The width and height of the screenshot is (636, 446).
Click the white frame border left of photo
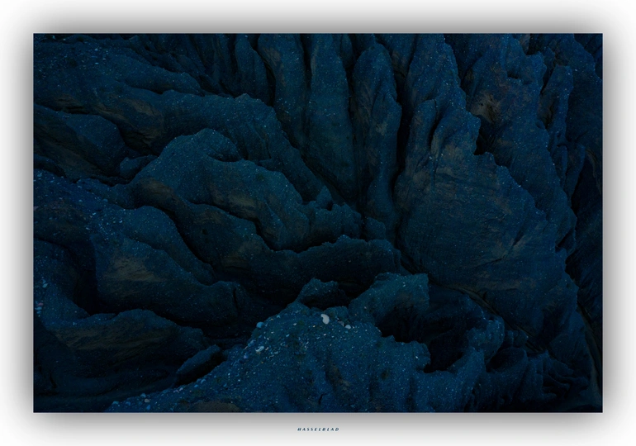pos(17,223)
